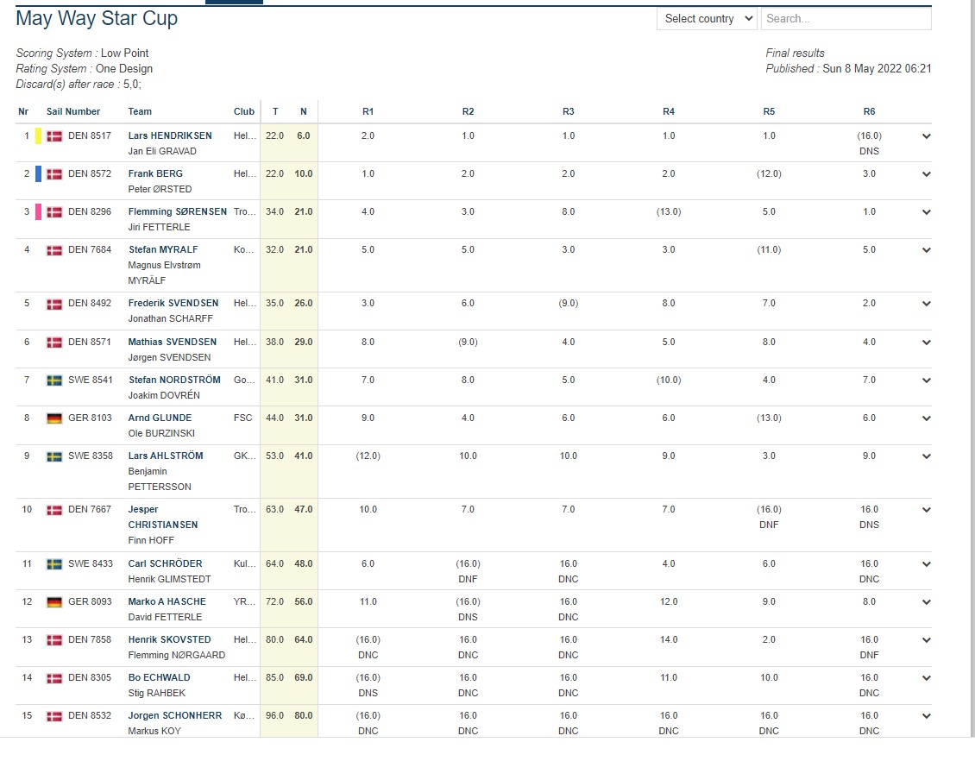Click the yellow first-place marker
The width and height of the screenshot is (975, 761).
click(x=38, y=136)
